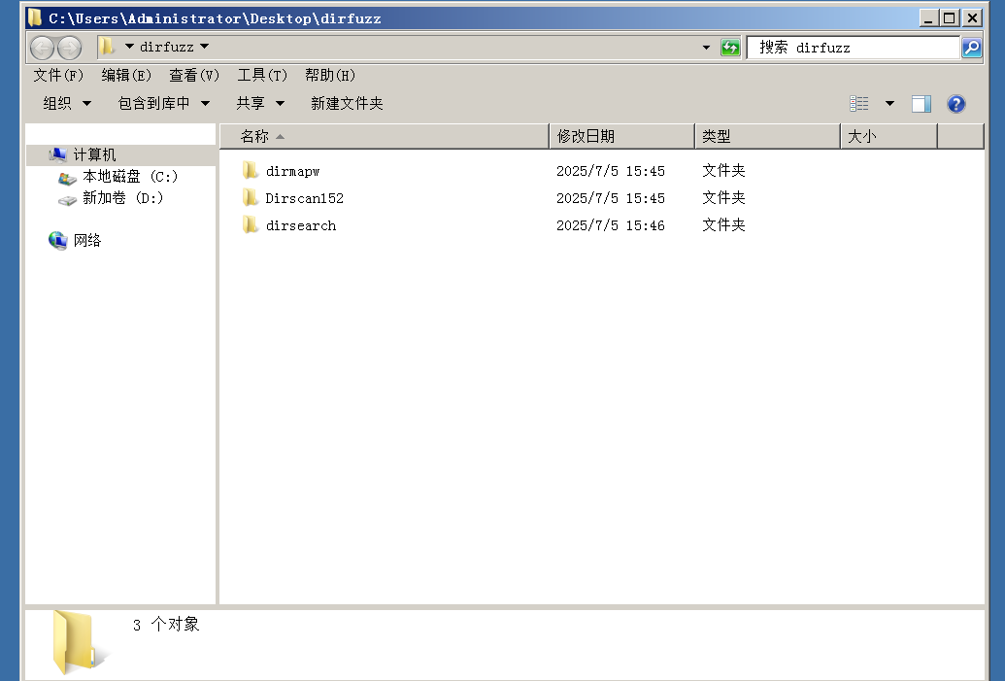Expand the 包含到库中 dropdown

164,103
